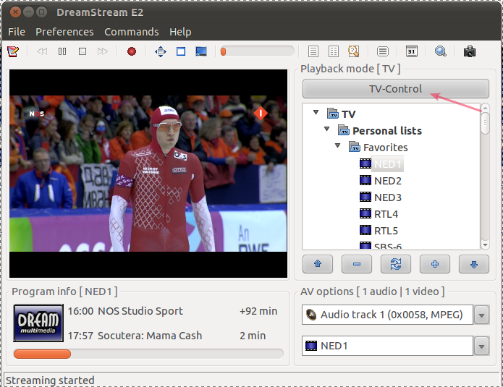Select Personal lists in the tree
The image size is (503, 387).
coord(387,131)
